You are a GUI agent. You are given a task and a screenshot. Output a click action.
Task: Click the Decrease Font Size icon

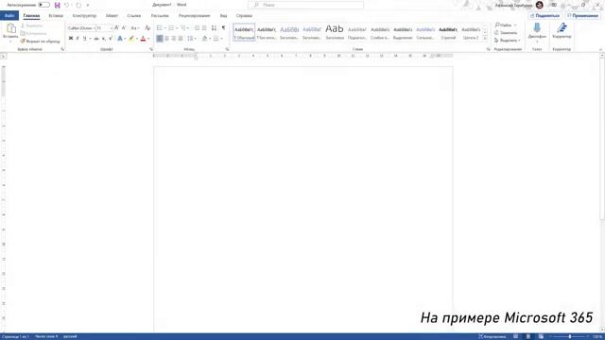124,28
